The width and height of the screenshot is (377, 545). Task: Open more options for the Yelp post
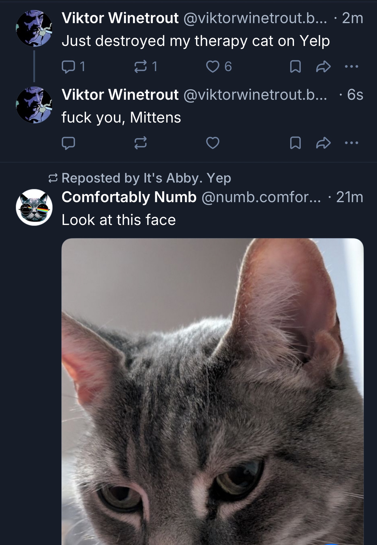pyautogui.click(x=351, y=67)
